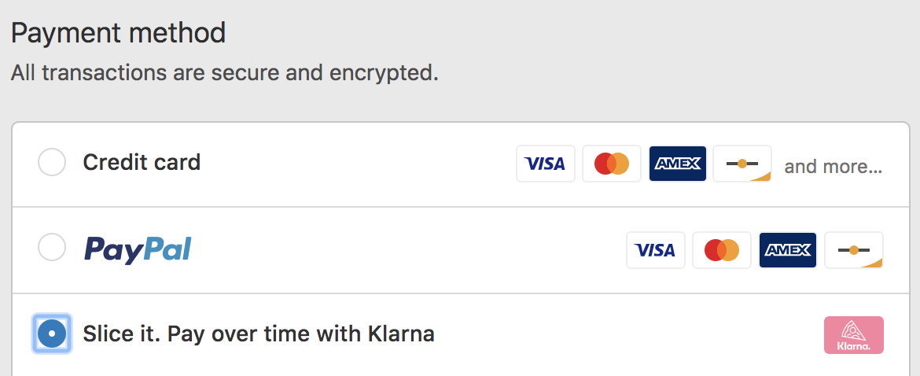Screen dimensions: 920x376
Task: Click the 'Klarna.' wordmark in pink badge
Action: point(854,346)
